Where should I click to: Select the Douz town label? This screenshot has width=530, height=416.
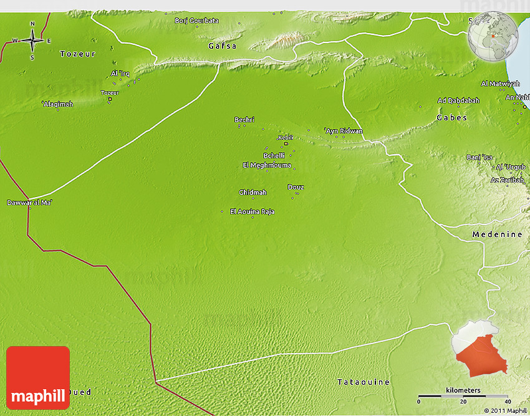point(296,187)
